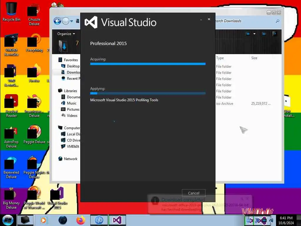Click the search magnifier icon in Explorer
Screen dimensions: 301x226
click(277, 21)
